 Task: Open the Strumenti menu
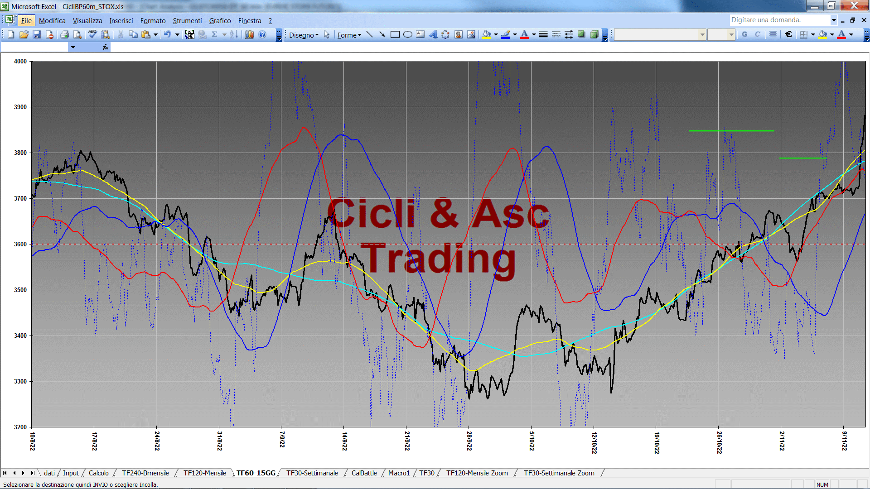coord(187,20)
